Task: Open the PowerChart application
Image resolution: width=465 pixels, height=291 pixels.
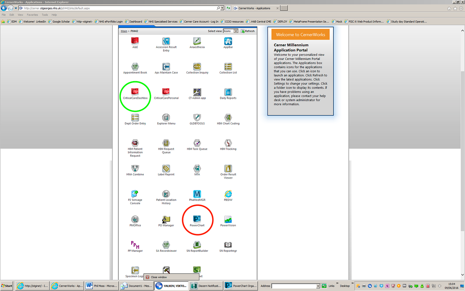Action: [x=197, y=219]
